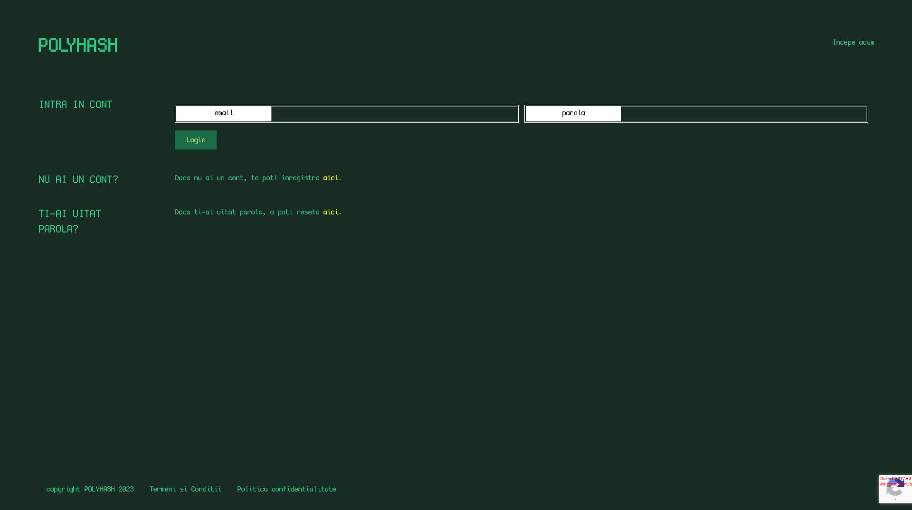Click the NU AI UN CONT? heading

tap(78, 179)
